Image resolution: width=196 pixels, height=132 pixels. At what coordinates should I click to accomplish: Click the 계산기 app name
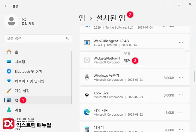point(99,128)
